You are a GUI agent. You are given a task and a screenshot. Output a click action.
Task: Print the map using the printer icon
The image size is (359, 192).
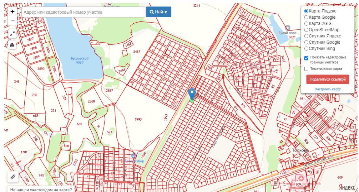13,45
